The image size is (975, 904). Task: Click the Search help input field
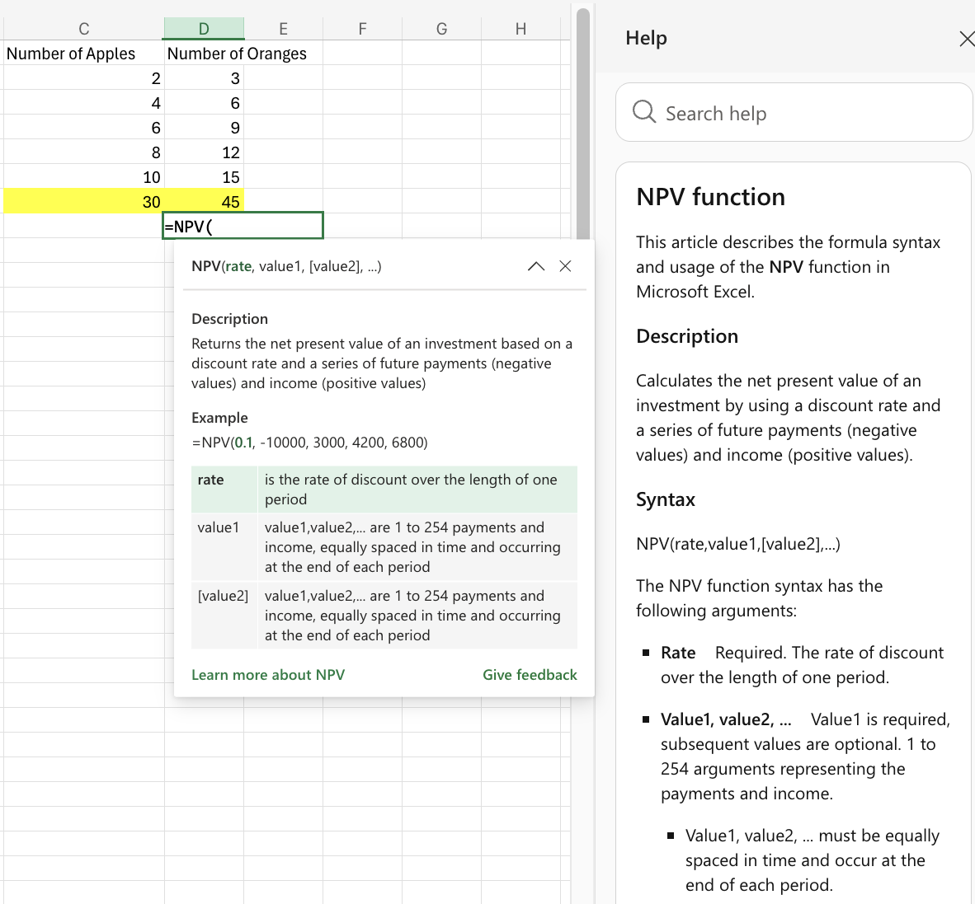click(x=792, y=111)
